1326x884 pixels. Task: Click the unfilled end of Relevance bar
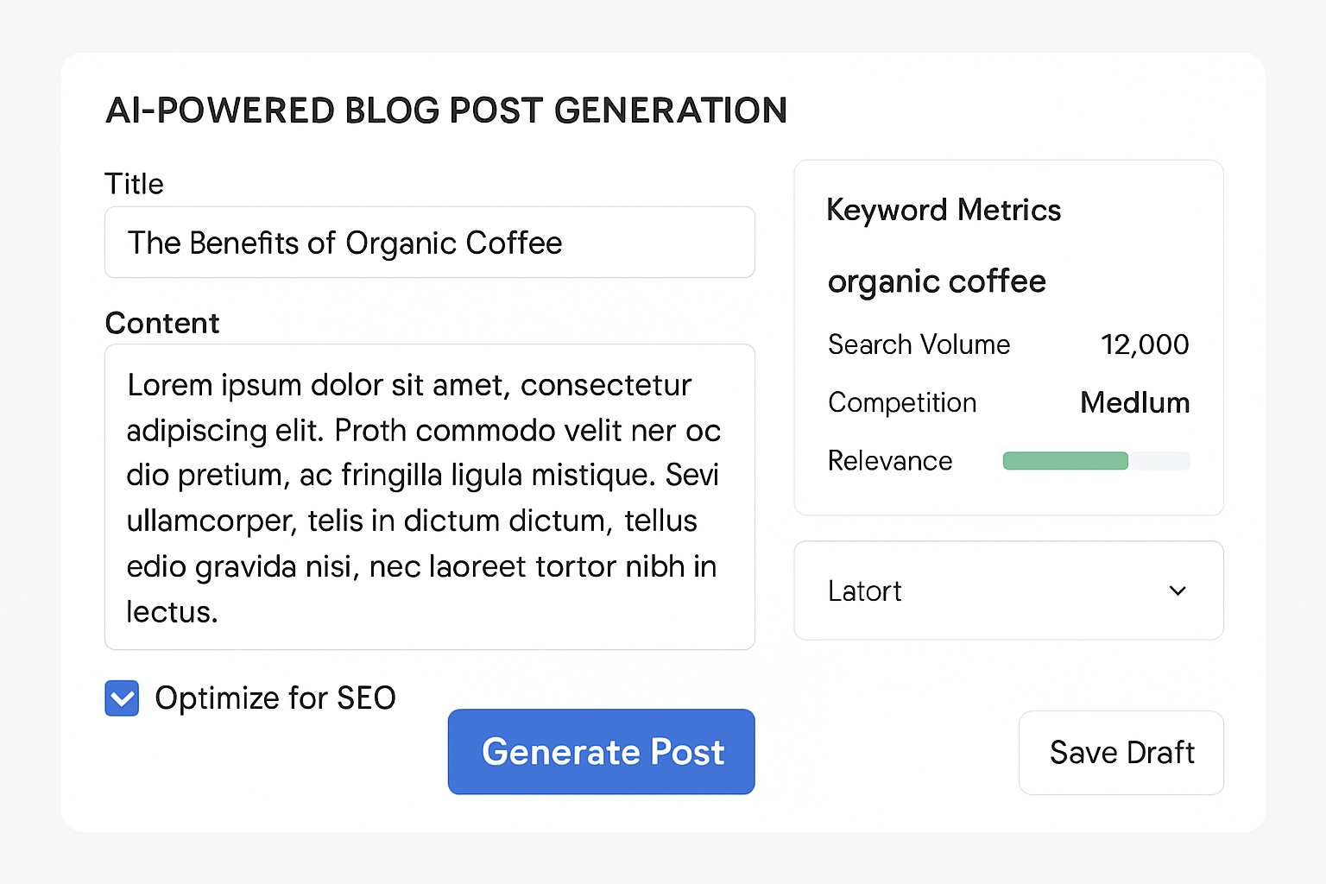pos(1159,461)
